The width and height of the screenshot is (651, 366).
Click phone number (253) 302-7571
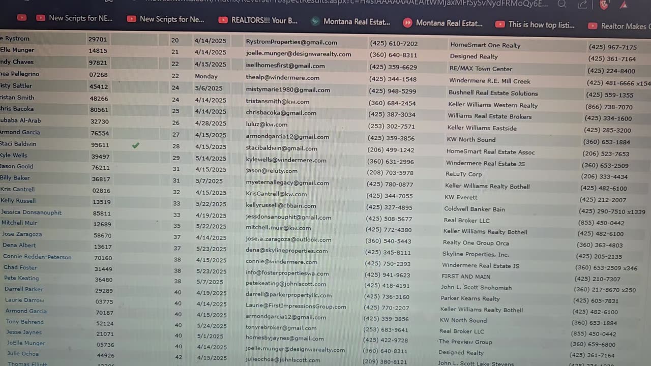(x=392, y=127)
